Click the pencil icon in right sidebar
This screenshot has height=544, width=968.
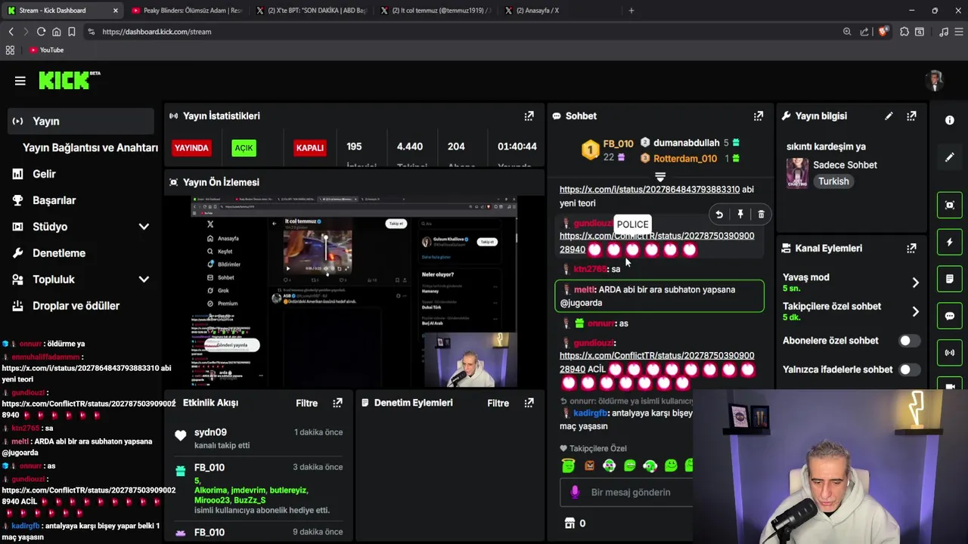950,157
